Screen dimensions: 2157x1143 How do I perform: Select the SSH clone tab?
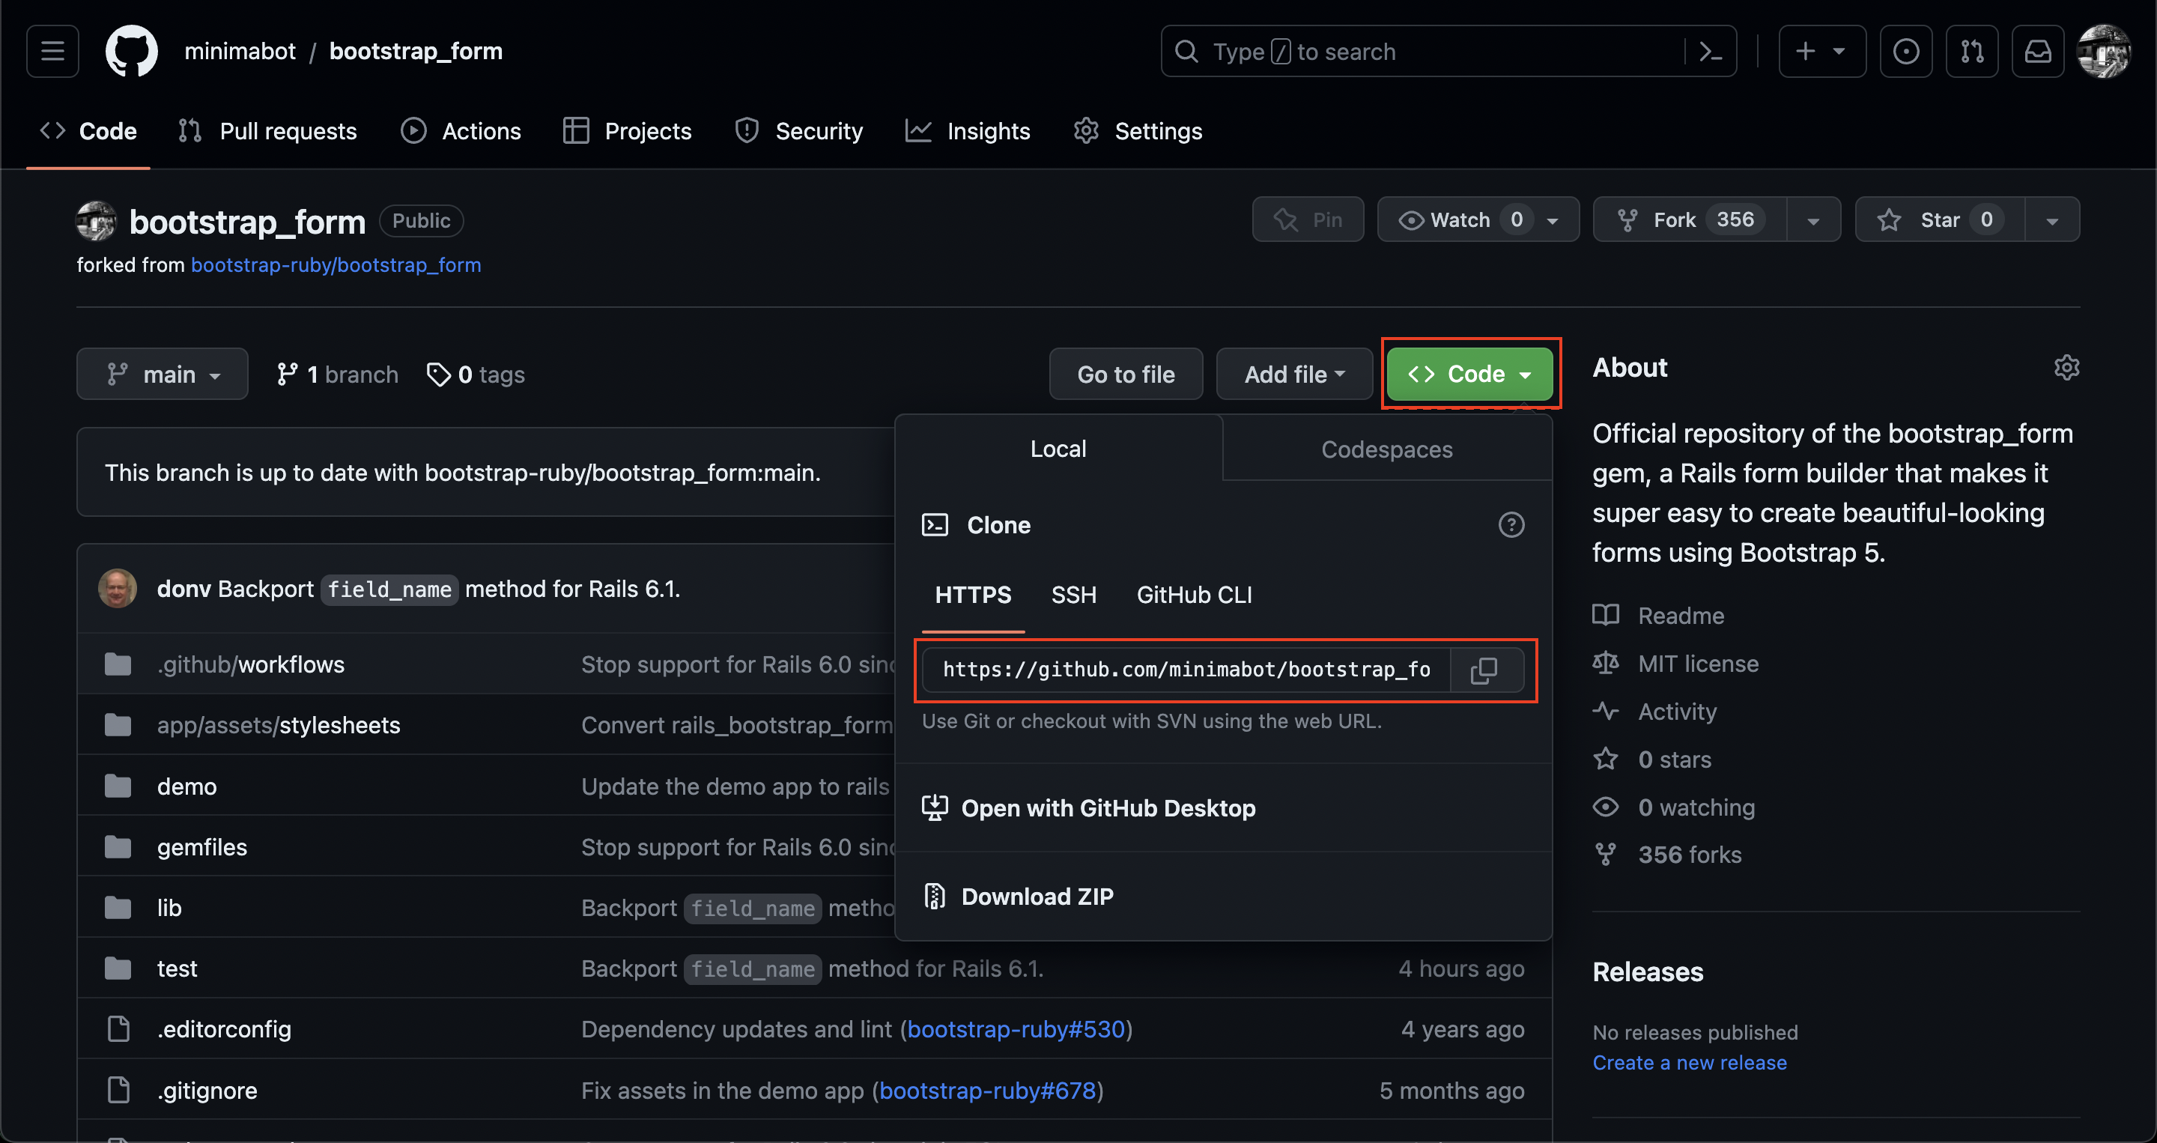1073,595
